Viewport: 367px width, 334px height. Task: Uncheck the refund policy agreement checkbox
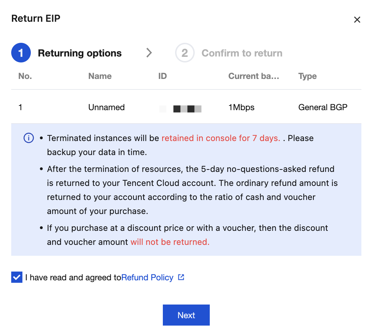tap(17, 277)
